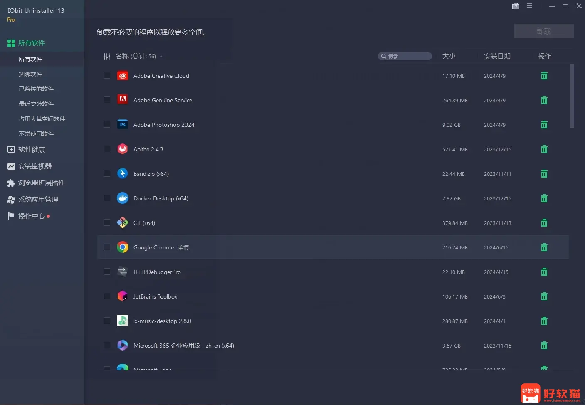Select 已监控的软件 in the sidebar
Viewport: 585px width, 405px height.
[x=36, y=89]
